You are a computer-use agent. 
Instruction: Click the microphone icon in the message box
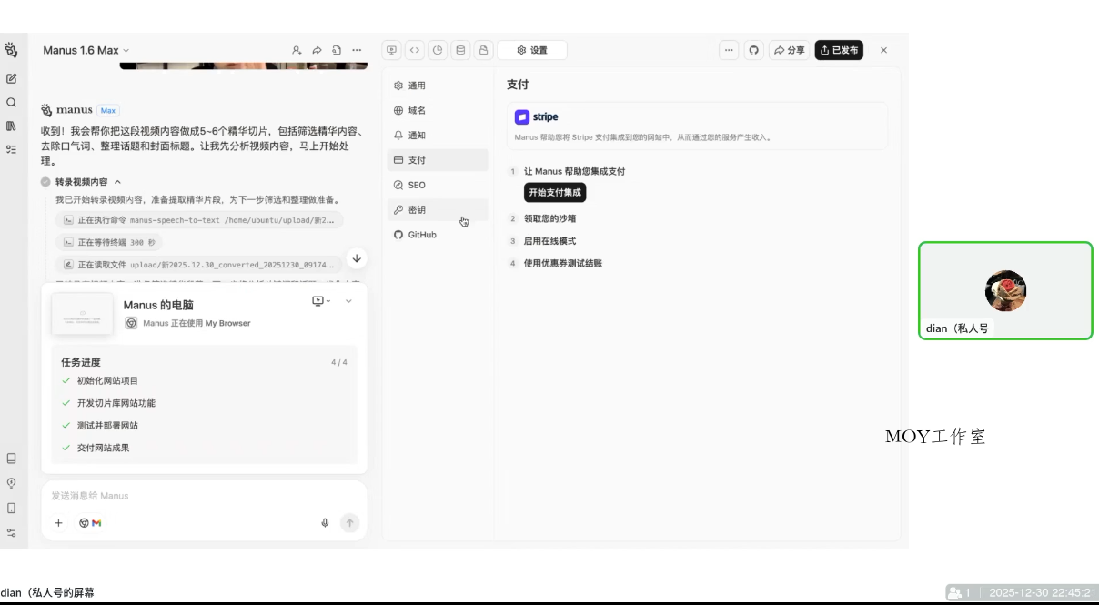[325, 522]
